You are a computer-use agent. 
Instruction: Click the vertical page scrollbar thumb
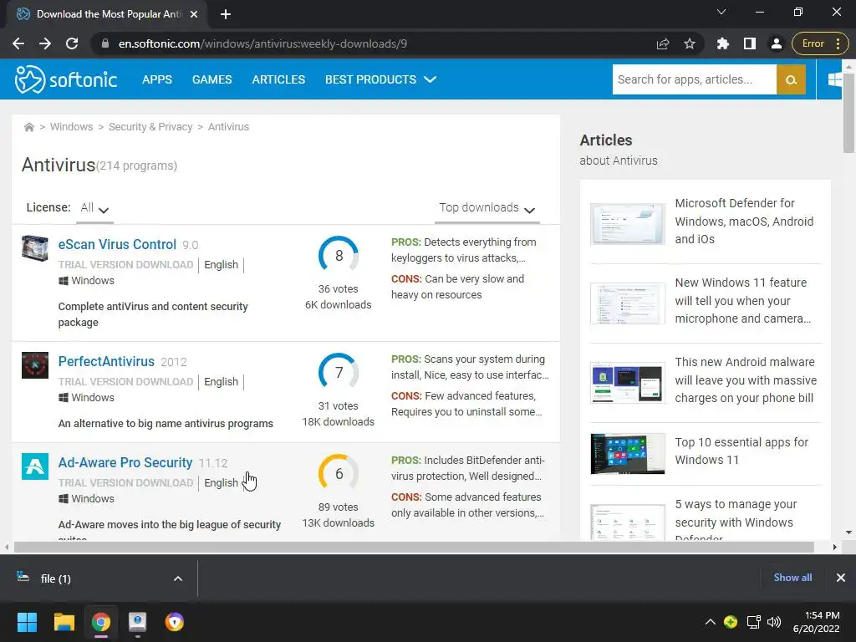coord(848,113)
